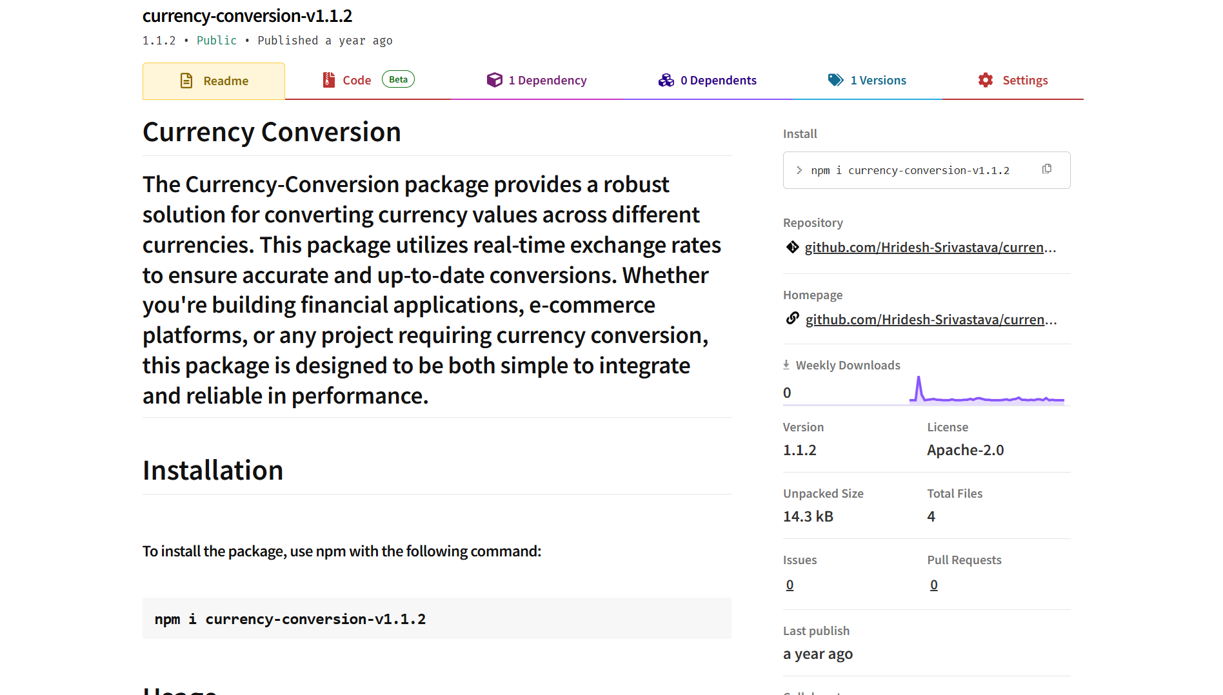
Task: Click the git icon beside the repository link
Action: pyautogui.click(x=792, y=247)
